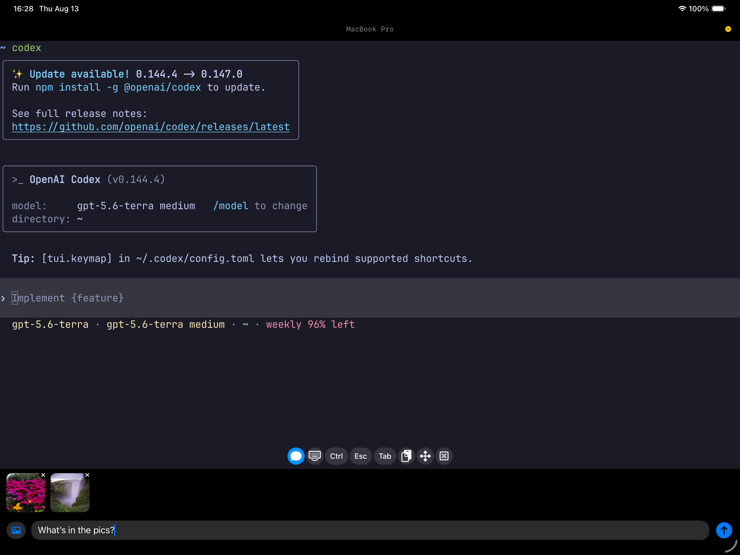Screen dimensions: 740x555
Task: Click the Update available! heading
Action: coord(80,74)
